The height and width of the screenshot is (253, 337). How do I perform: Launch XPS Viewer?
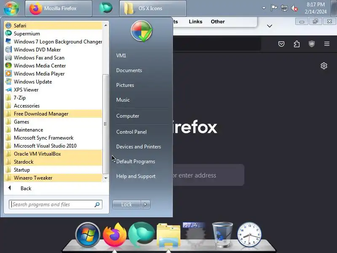coord(53,90)
